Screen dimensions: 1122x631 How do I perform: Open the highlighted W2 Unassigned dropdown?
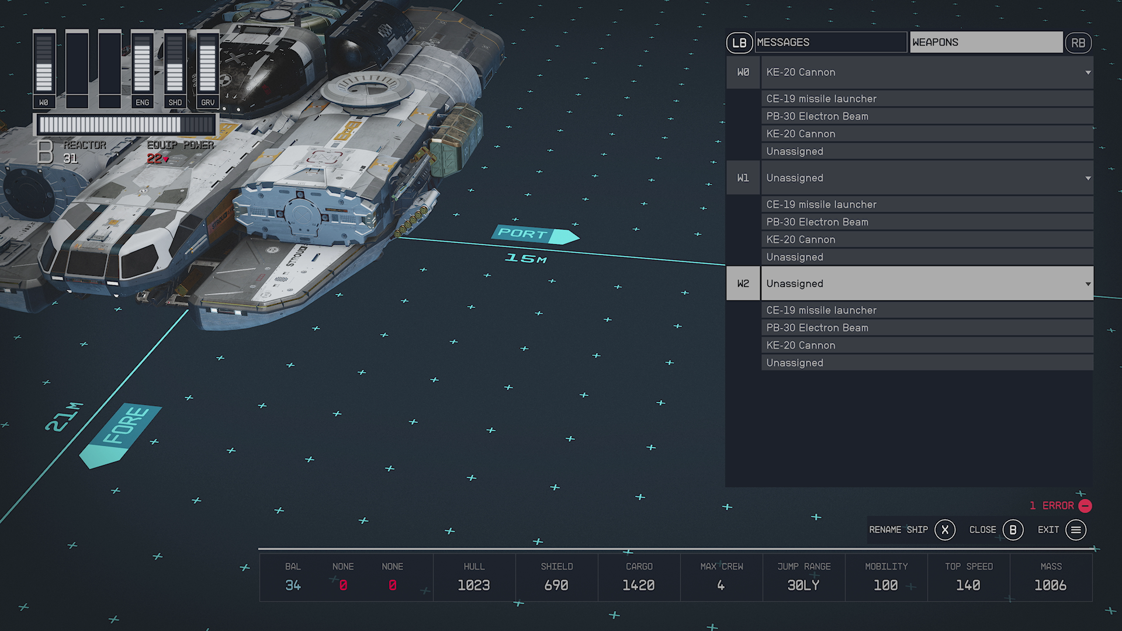pyautogui.click(x=926, y=284)
